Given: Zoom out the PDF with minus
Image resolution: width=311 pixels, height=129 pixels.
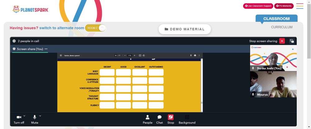Looking at the screenshot, I should tap(125, 55).
